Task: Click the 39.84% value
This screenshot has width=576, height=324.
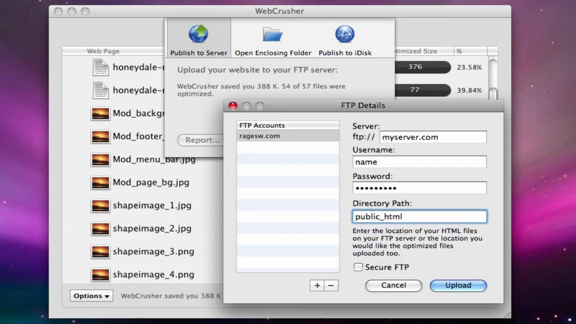Action: (x=469, y=90)
